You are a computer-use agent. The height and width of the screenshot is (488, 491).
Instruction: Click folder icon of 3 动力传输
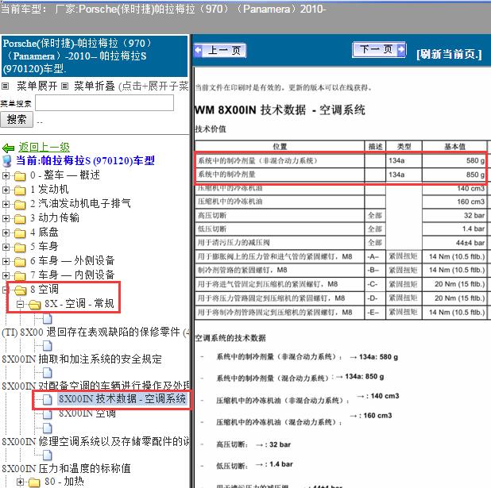(x=20, y=219)
